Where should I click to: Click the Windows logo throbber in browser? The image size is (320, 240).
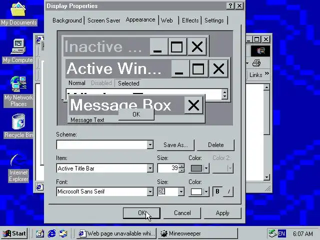(260, 51)
